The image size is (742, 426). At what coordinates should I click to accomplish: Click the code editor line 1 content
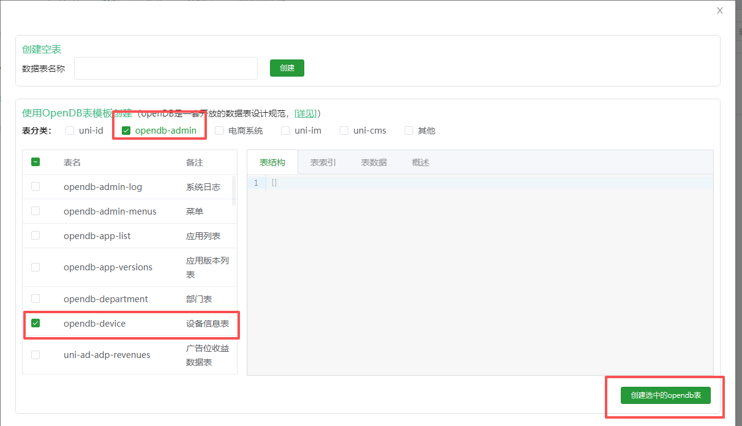coord(274,183)
